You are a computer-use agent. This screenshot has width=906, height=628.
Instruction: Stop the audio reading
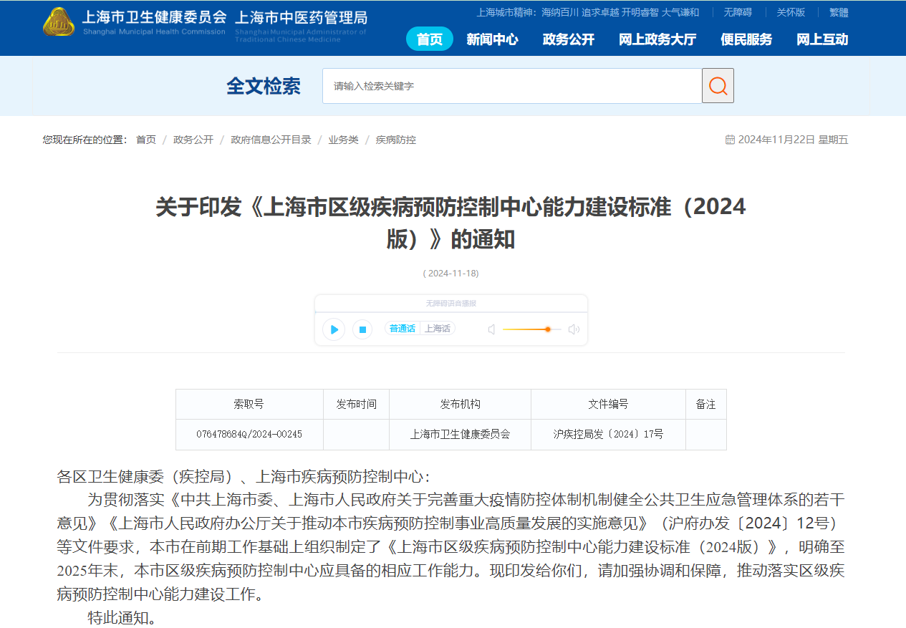pyautogui.click(x=362, y=329)
